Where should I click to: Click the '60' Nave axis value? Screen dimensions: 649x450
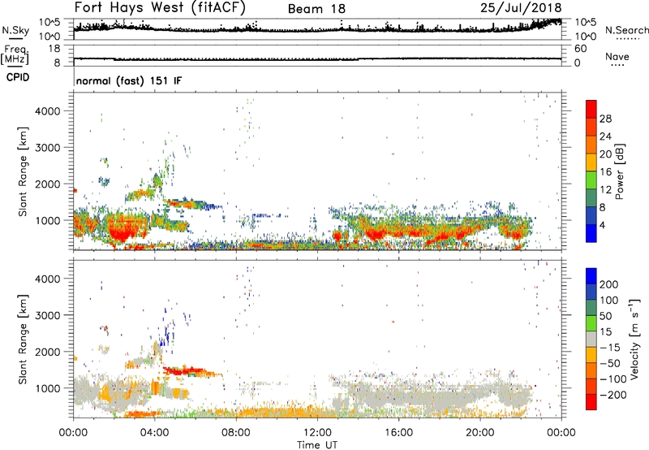tap(580, 49)
